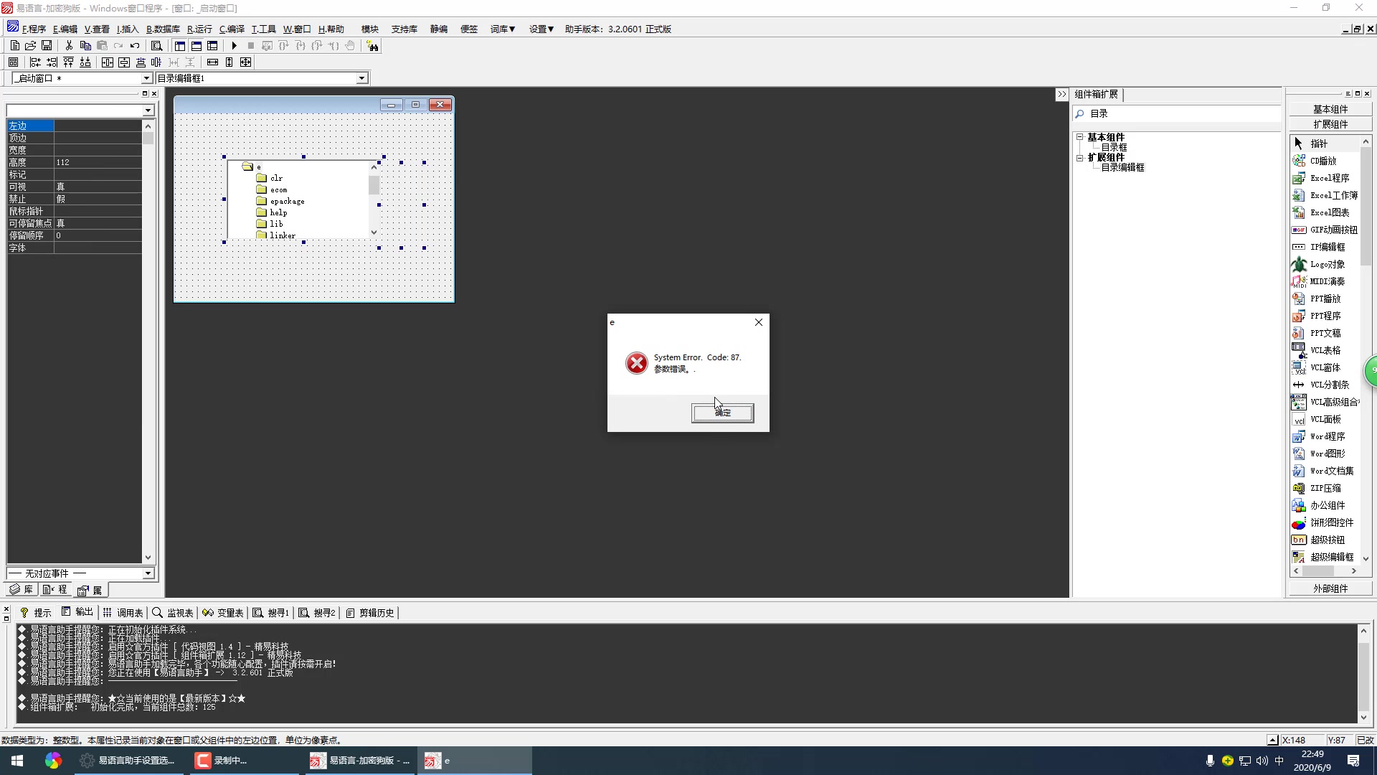Click the binoculars help search icon
1377x775 pixels.
pos(372,46)
